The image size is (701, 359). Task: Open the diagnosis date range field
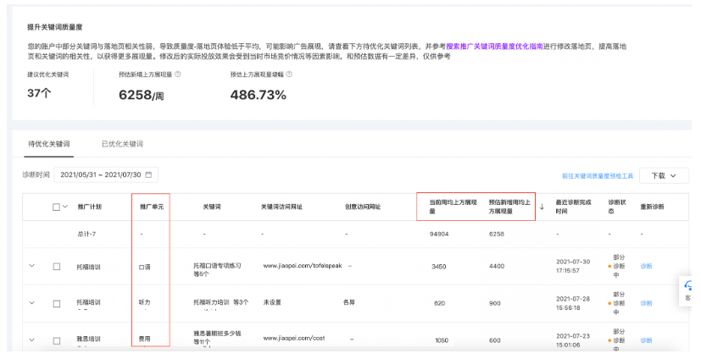pos(106,174)
